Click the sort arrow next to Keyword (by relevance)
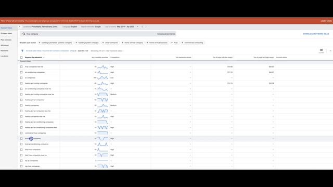333x187 pixels. (x=44, y=58)
